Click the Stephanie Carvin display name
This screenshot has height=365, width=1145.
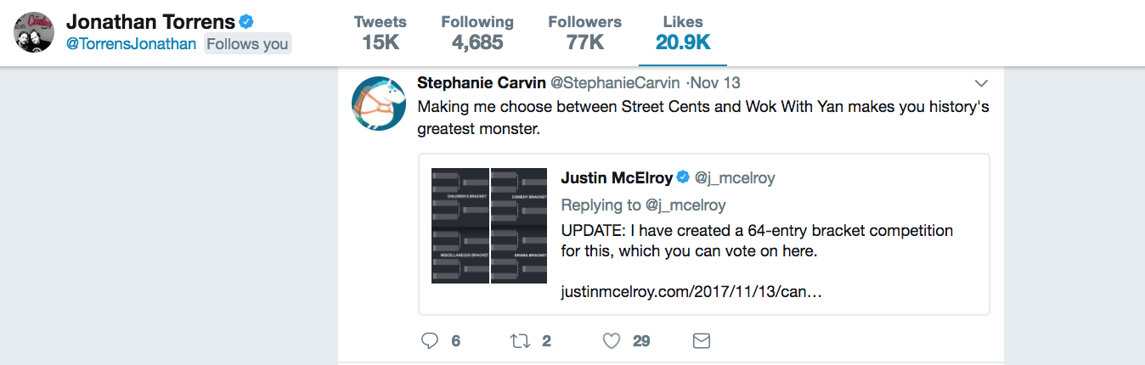click(481, 82)
